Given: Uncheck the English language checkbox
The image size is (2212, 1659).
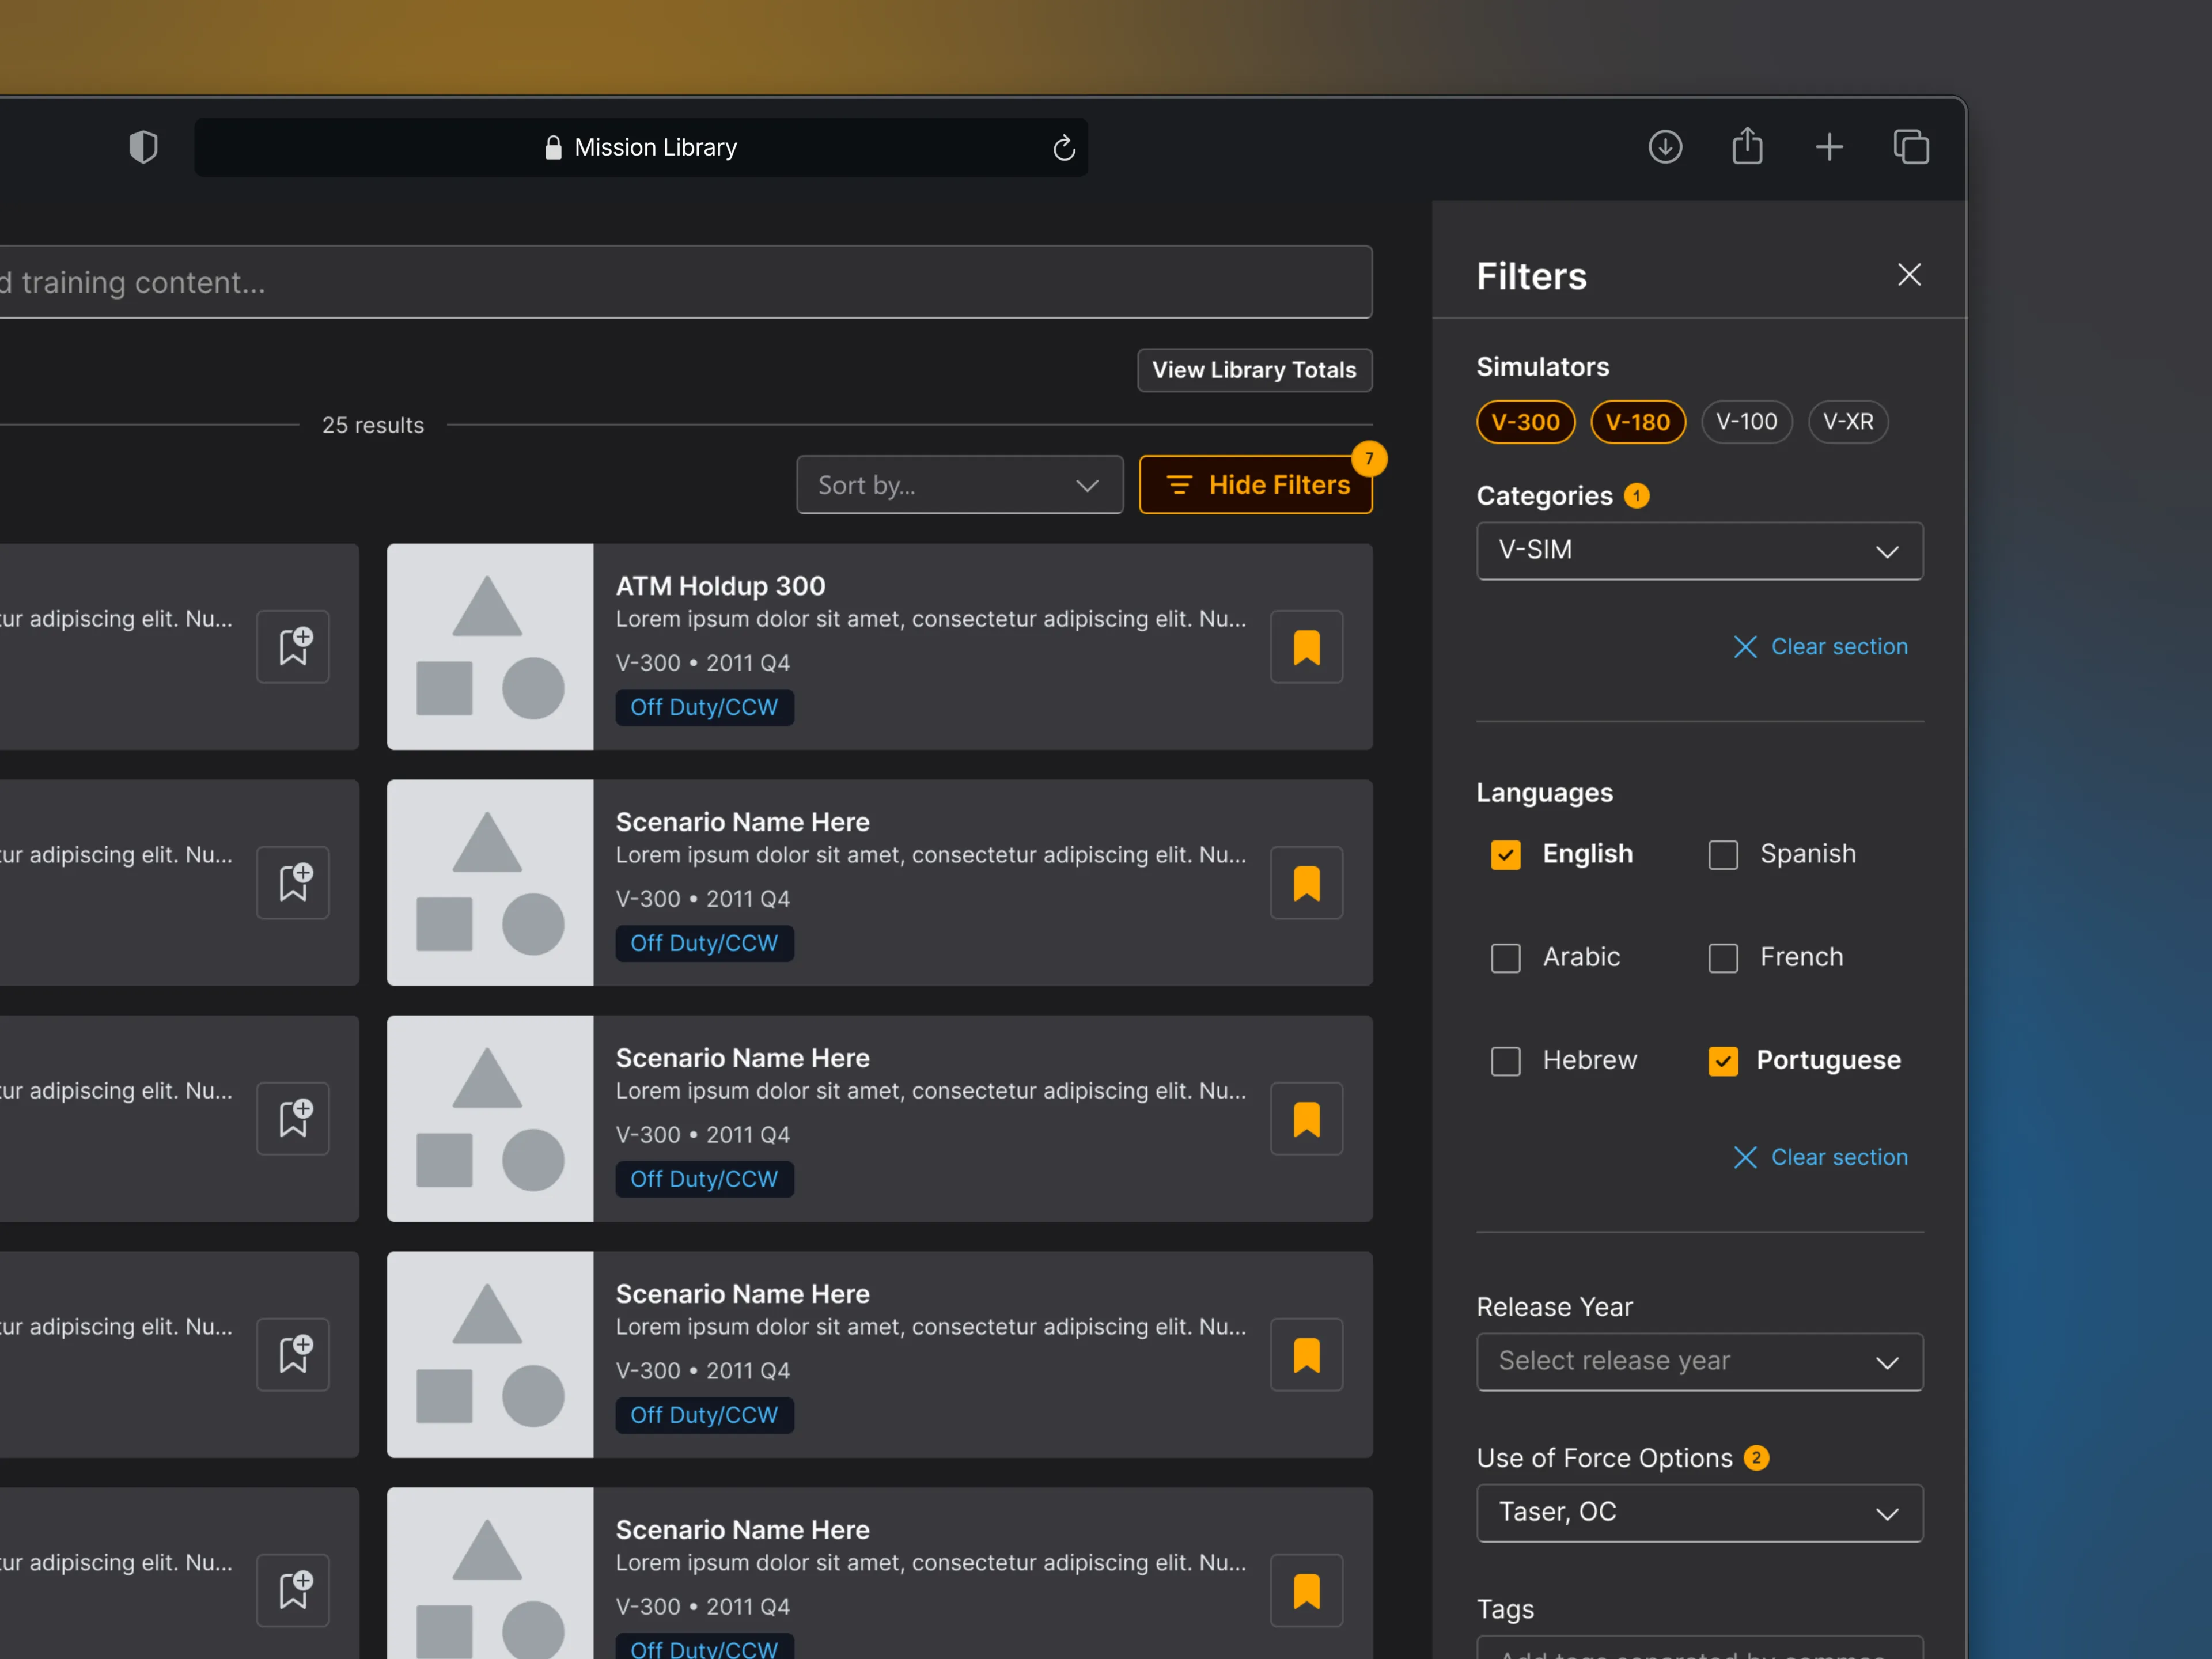Looking at the screenshot, I should click(1506, 855).
